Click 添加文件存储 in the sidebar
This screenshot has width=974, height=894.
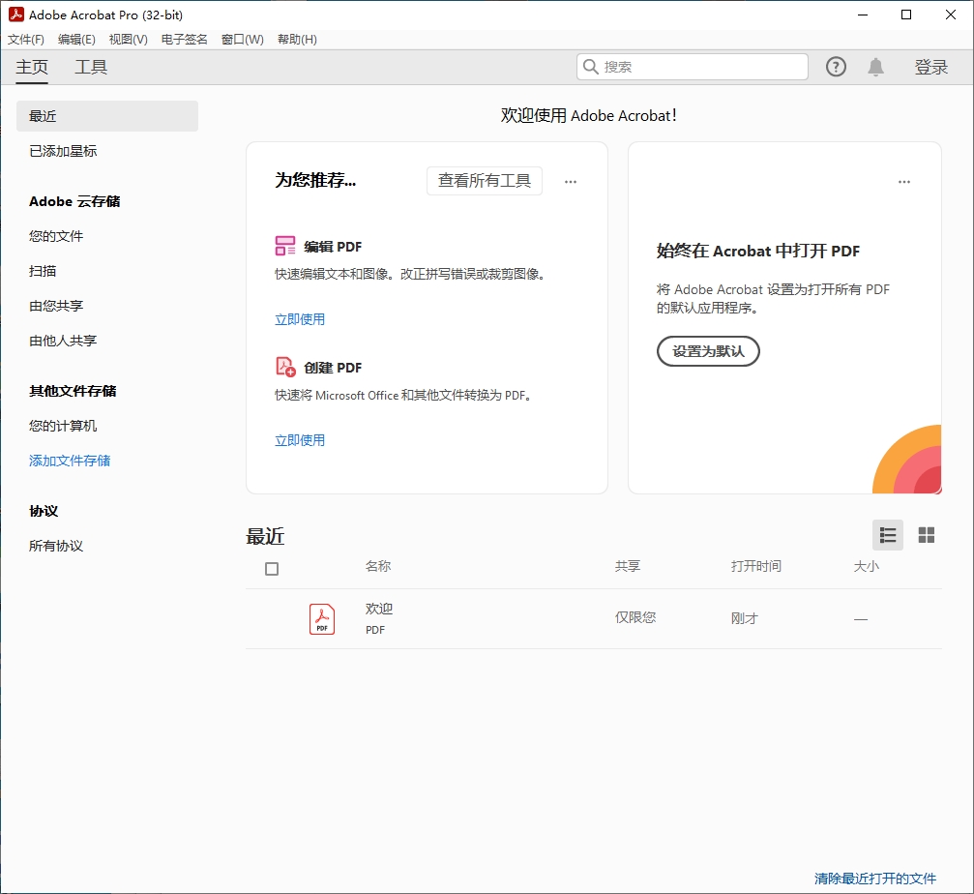70,461
